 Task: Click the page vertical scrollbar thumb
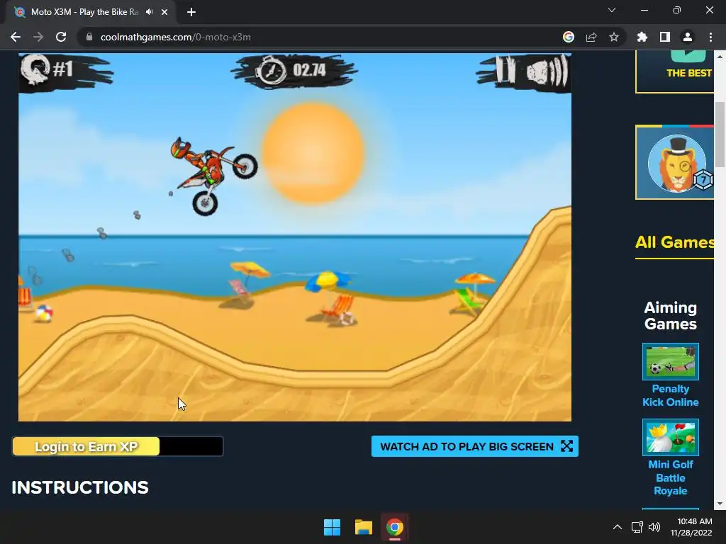(720, 134)
